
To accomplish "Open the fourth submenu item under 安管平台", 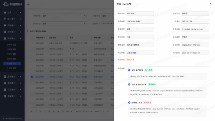I will click(x=12, y=59).
